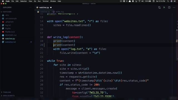Image resolution: width=178 pixels, height=100 pixels.
Task: Click log.txt file icon in Explorer
Action: point(3,25)
